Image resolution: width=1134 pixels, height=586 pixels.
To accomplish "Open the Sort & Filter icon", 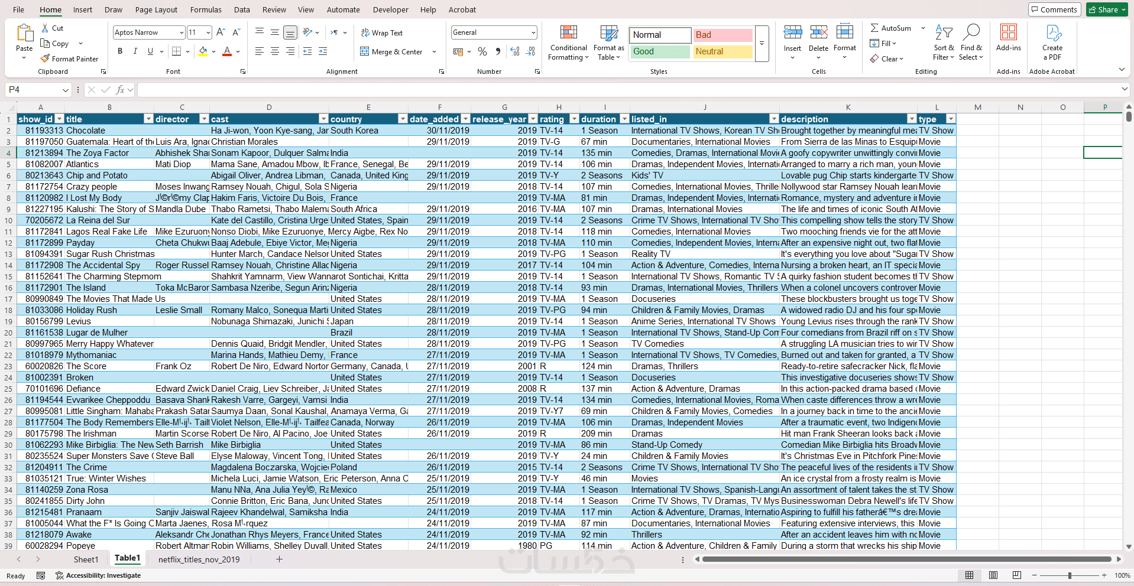I will pos(944,32).
